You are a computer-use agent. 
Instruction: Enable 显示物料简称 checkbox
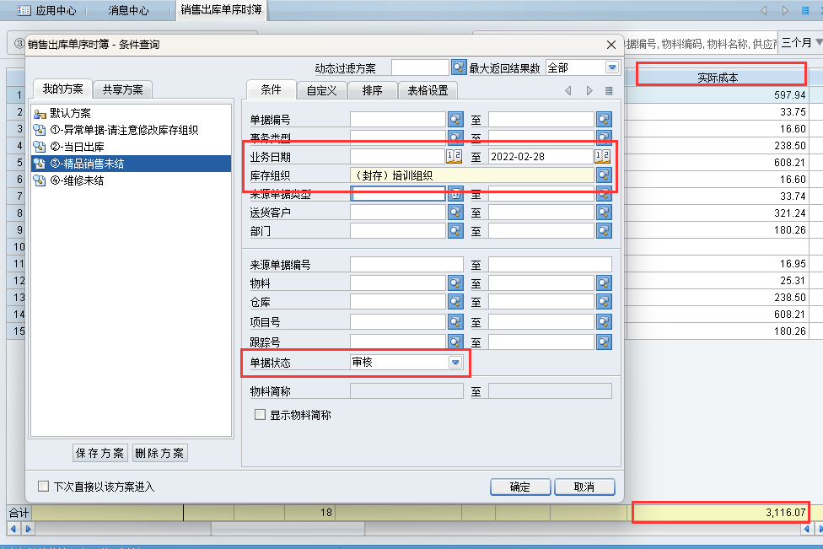pos(261,415)
